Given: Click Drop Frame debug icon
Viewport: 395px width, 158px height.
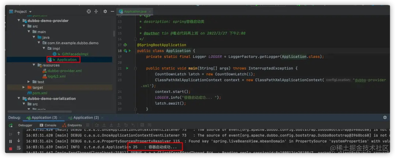Looking at the screenshot, I should coord(126,125).
